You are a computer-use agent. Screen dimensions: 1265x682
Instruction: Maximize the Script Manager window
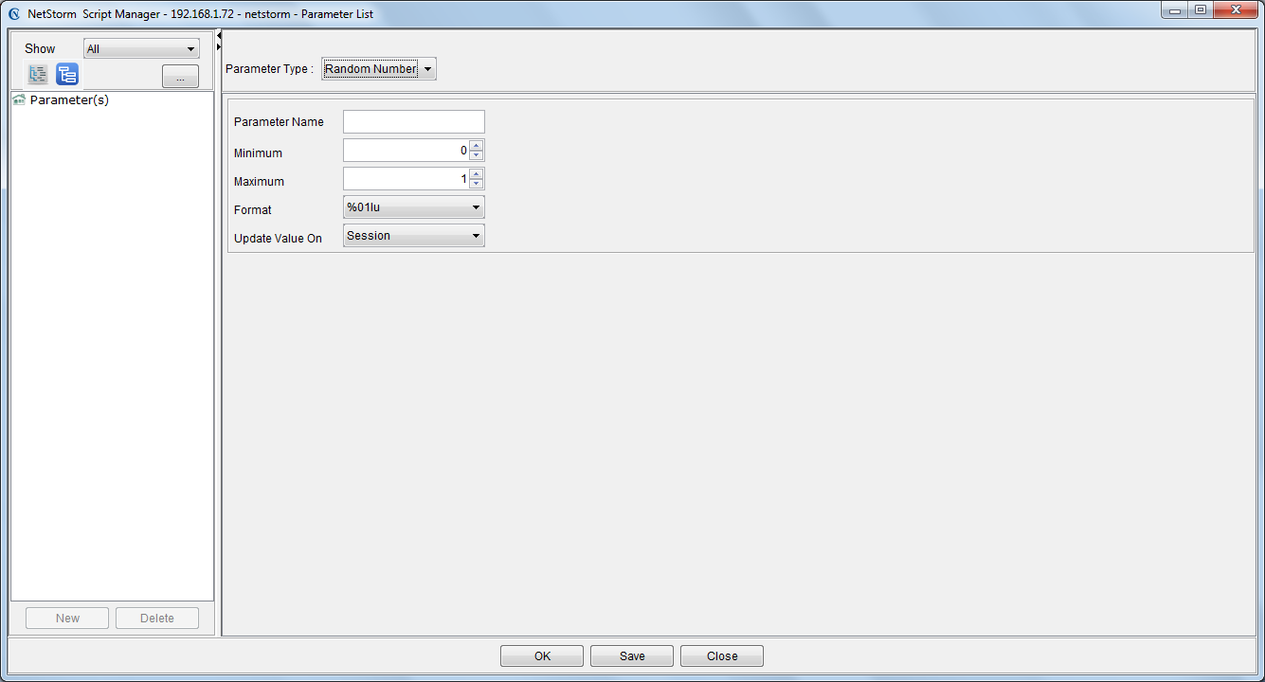coord(1201,10)
